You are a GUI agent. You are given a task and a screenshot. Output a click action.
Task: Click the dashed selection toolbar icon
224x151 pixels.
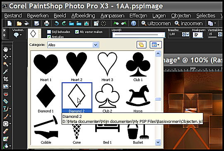104,23
